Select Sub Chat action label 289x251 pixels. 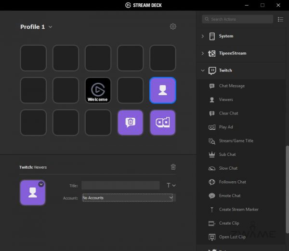coord(227,154)
